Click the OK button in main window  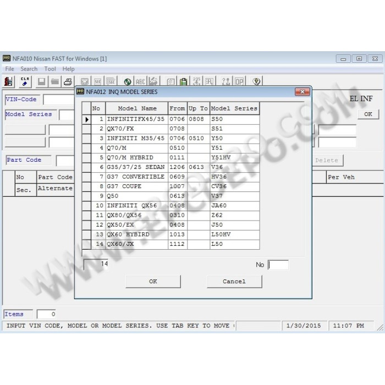368,114
